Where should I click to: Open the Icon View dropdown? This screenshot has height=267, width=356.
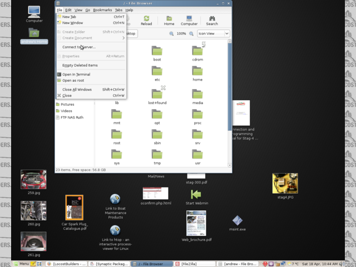coord(213,33)
